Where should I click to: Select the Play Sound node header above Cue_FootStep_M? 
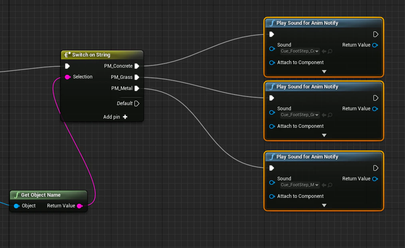[324, 157]
